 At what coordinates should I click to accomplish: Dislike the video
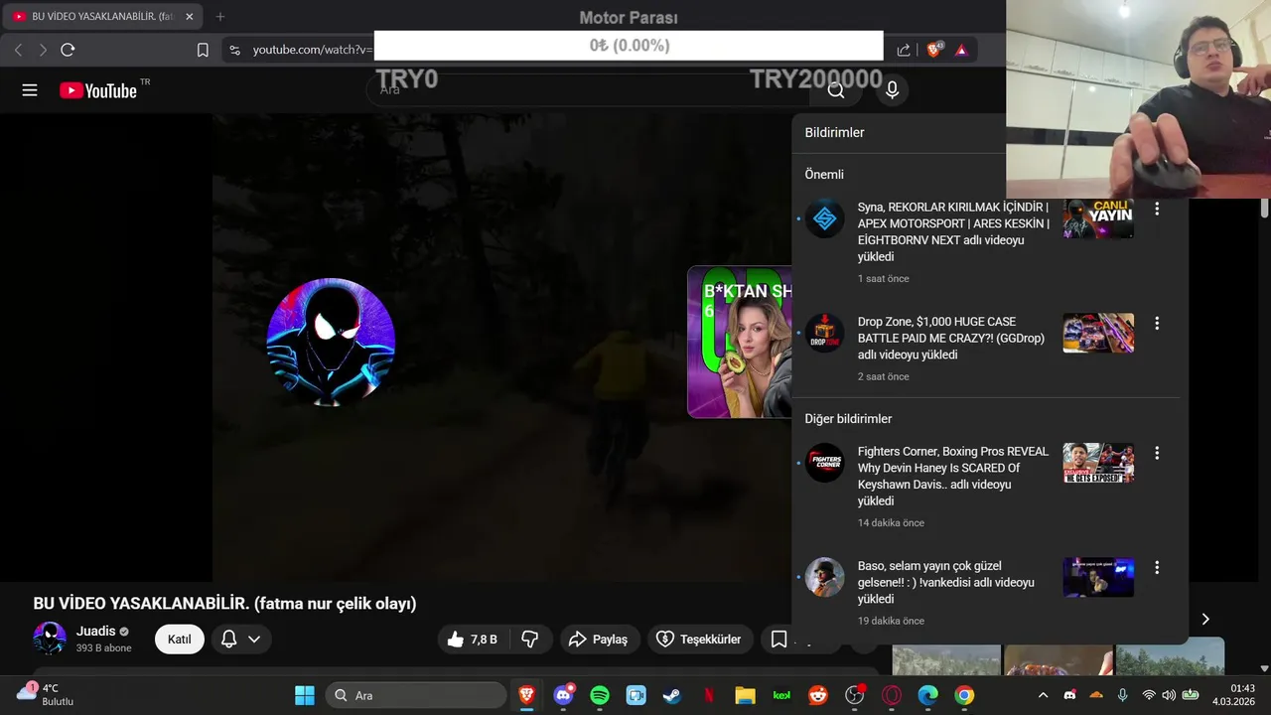[x=530, y=640]
